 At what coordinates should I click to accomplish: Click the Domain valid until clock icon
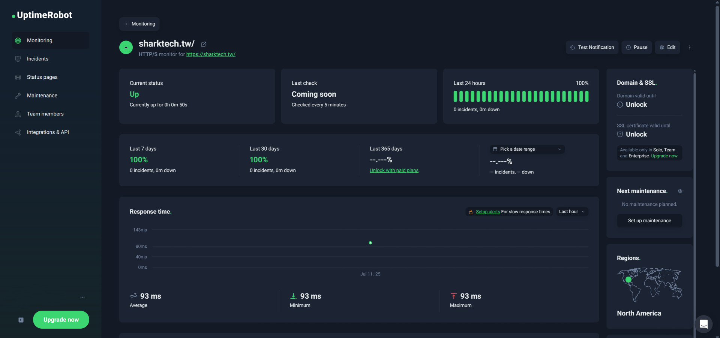(x=620, y=105)
